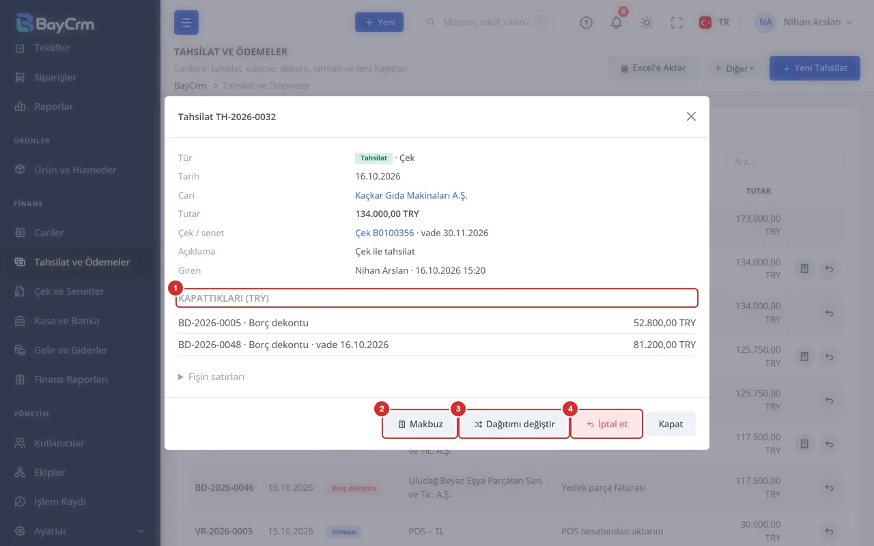
Task: Click the reverse arrow icon on VR-2026-0003 row
Action: pyautogui.click(x=829, y=532)
